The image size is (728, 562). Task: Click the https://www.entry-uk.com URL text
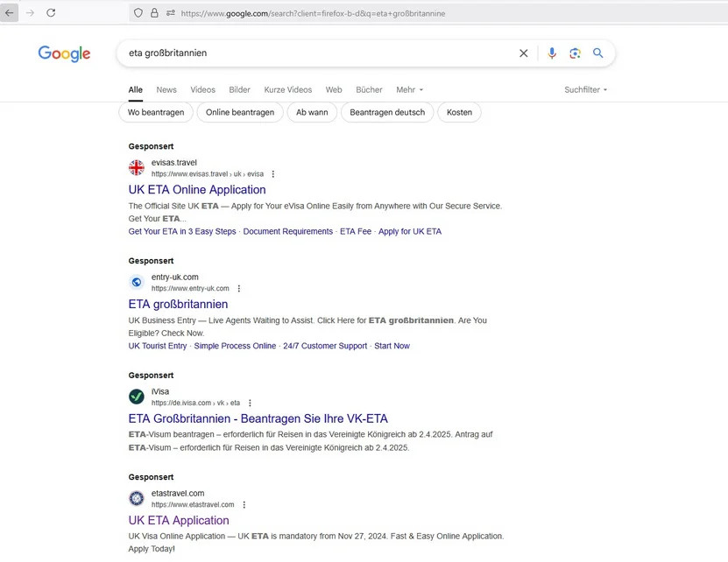coord(190,288)
